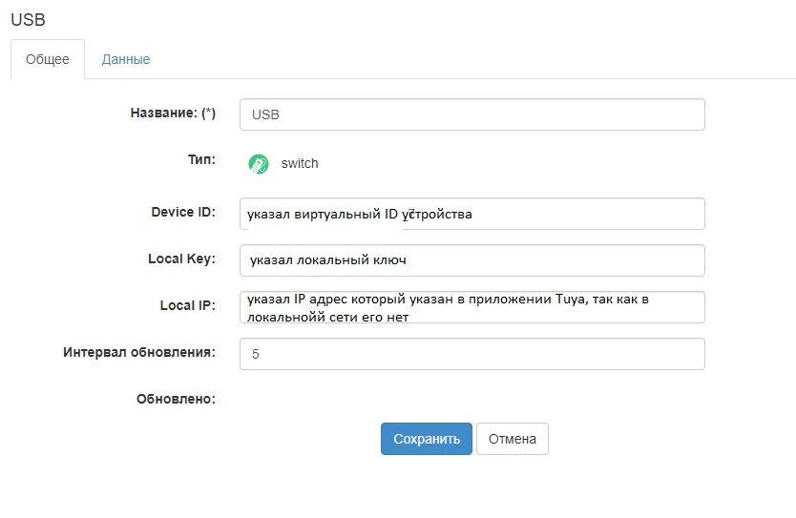The width and height of the screenshot is (796, 518).
Task: Select the Device ID label
Action: coord(183,212)
